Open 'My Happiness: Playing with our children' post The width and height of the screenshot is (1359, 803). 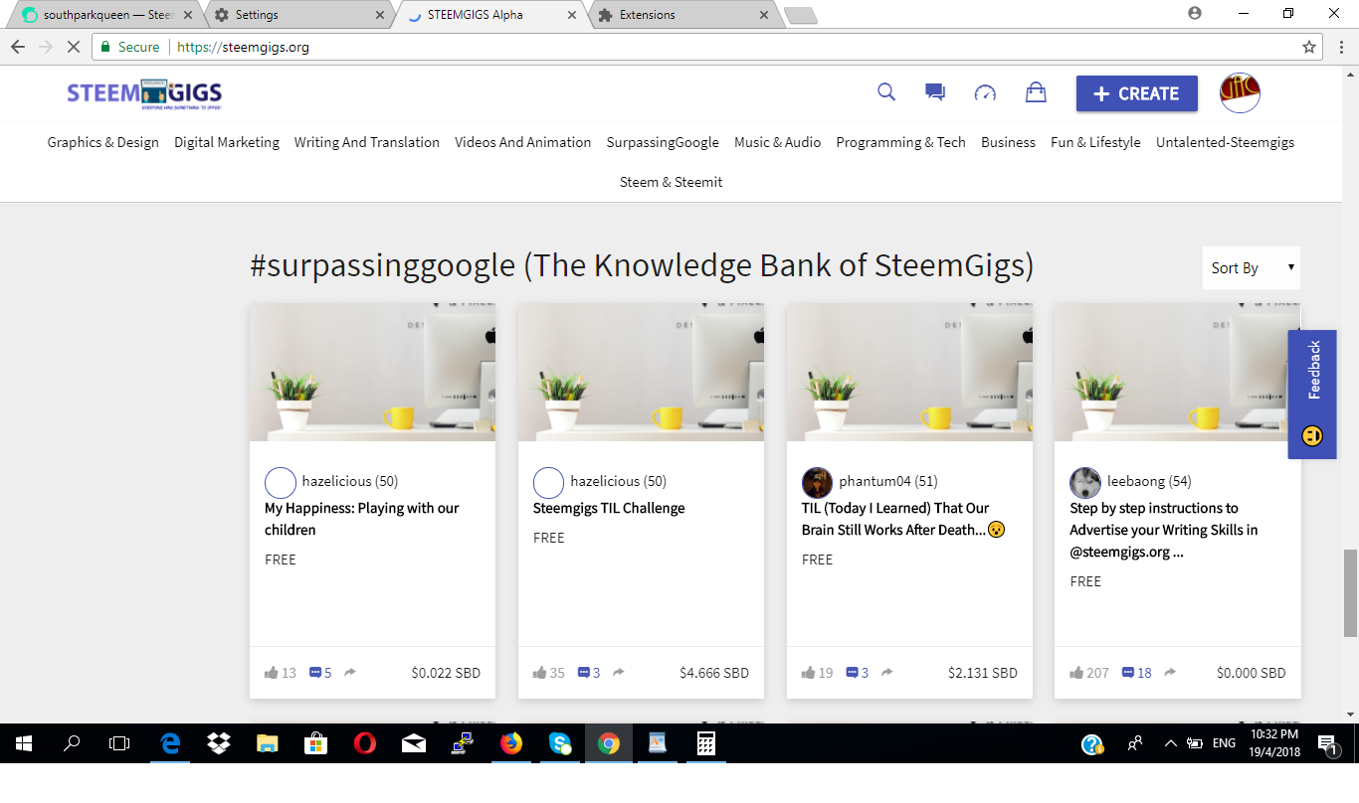pyautogui.click(x=362, y=519)
